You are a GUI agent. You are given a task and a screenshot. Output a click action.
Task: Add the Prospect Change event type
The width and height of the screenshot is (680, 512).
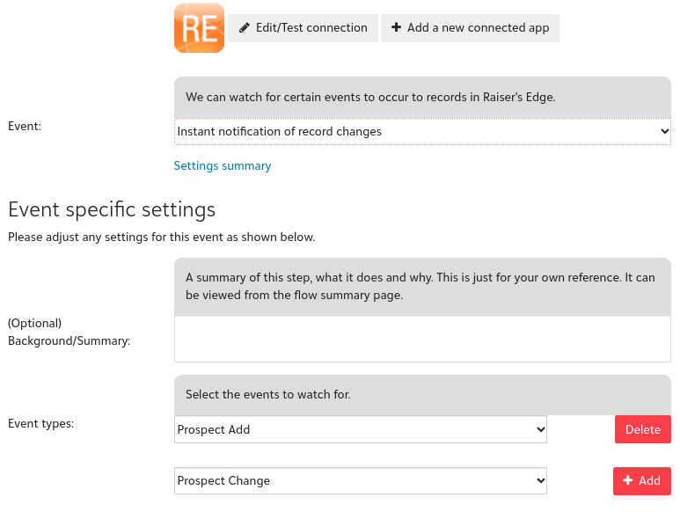point(642,480)
